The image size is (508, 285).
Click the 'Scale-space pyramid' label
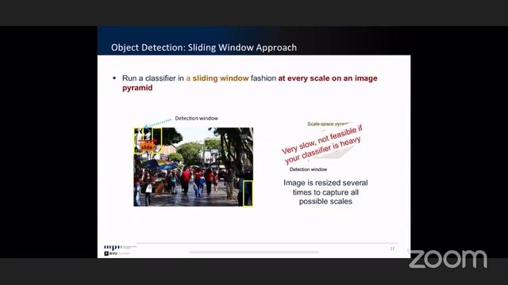pyautogui.click(x=328, y=124)
